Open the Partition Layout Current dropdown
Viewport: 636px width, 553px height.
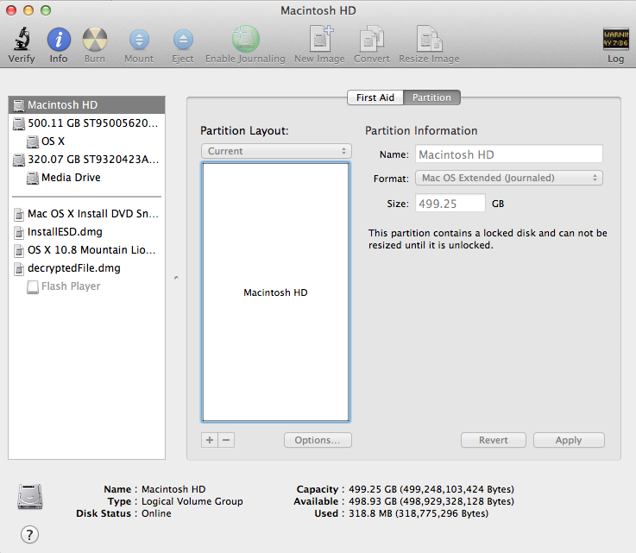coord(276,151)
